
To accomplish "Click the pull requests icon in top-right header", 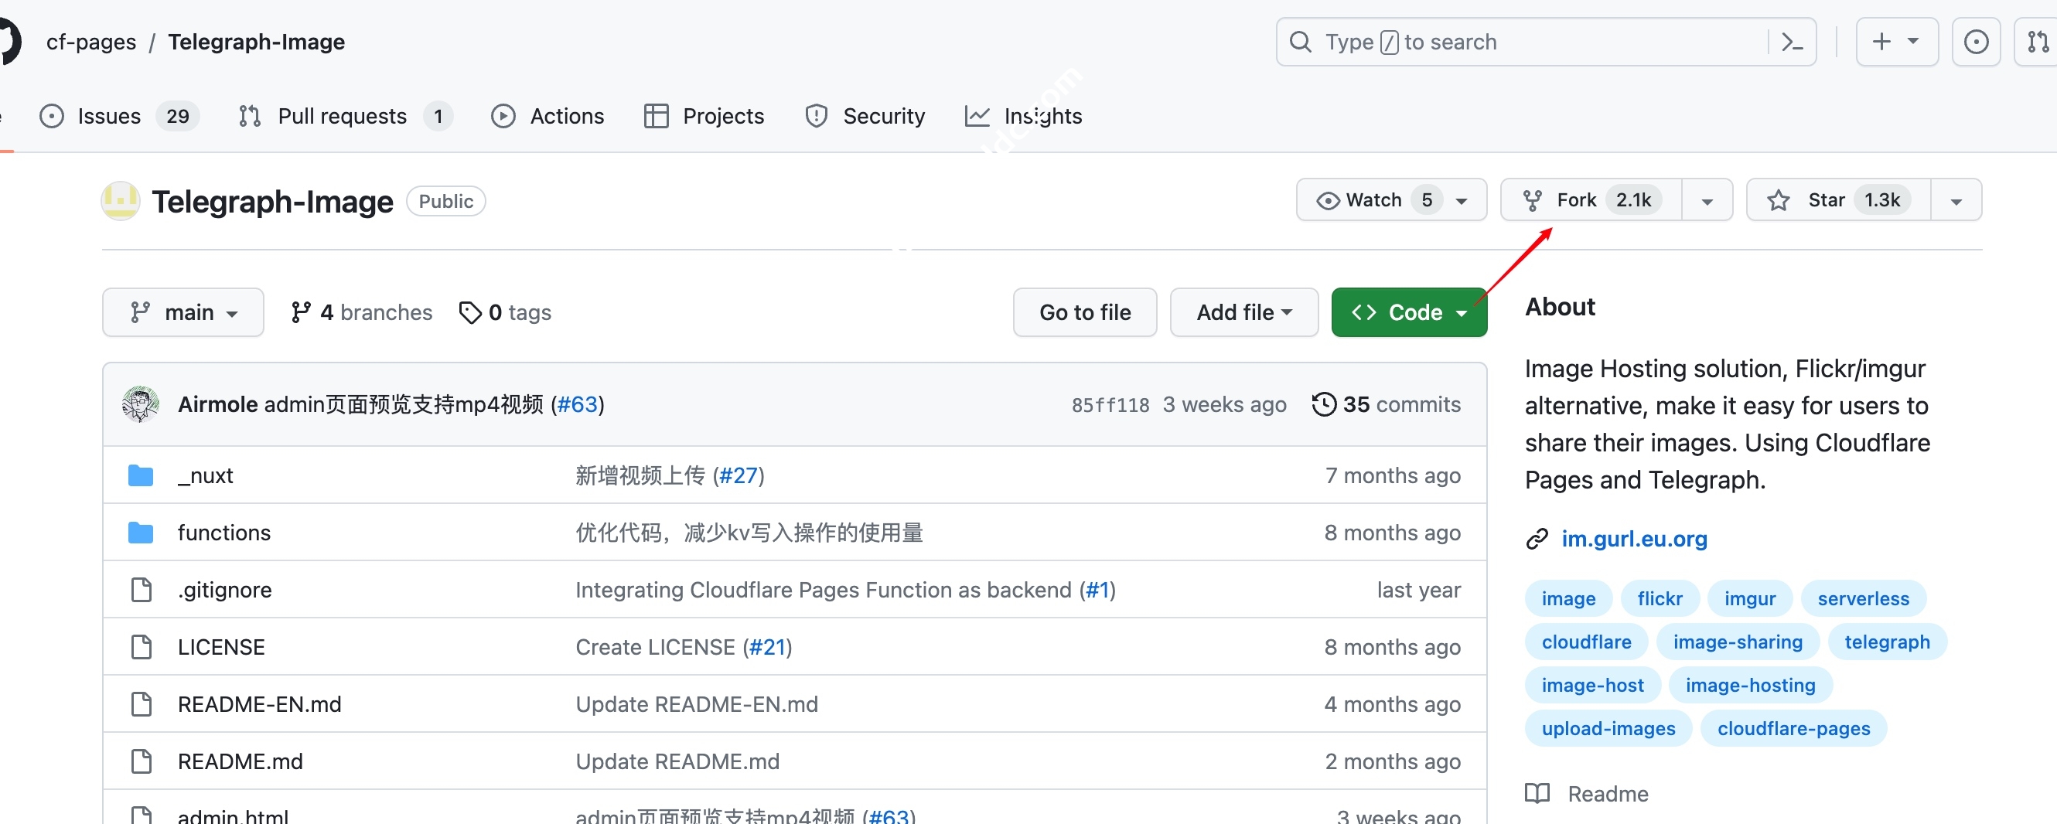I will click(2037, 43).
